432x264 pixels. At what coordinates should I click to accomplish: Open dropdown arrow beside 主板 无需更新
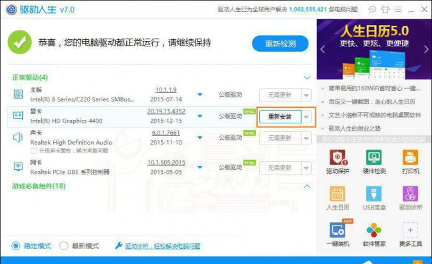pyautogui.click(x=306, y=95)
